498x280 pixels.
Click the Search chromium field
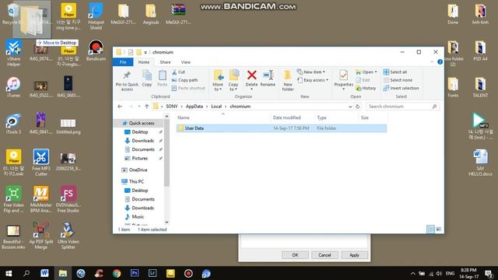click(x=403, y=107)
